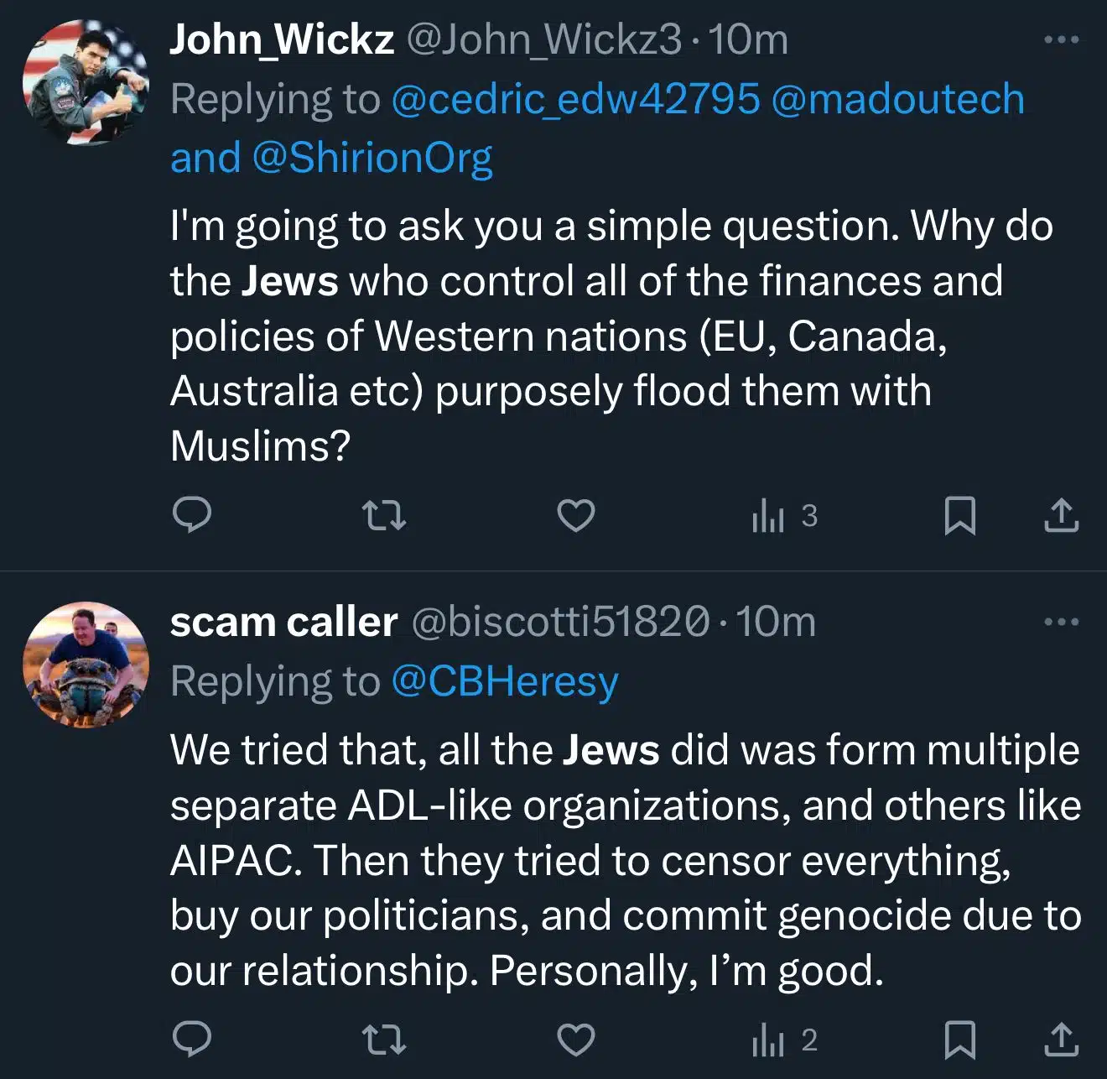The image size is (1107, 1079).
Task: Reply to John_Wickz's tweet
Action: 191,515
